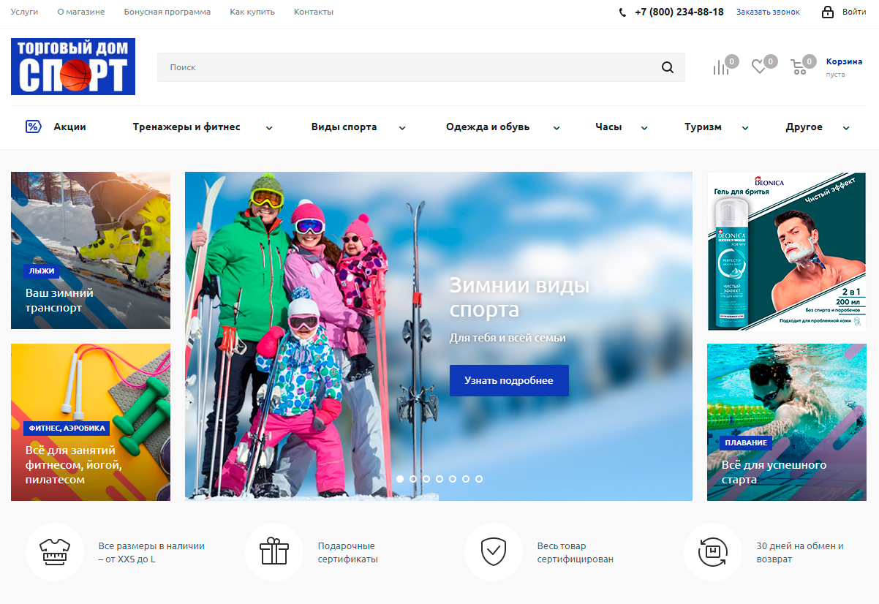Open the product comparison bar-chart icon

(x=721, y=67)
